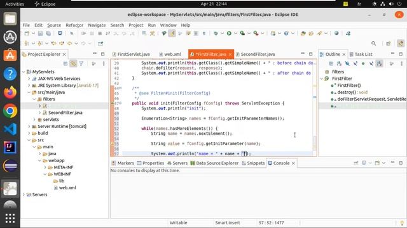Click the Run Last Tool coverage icon
The width and height of the screenshot is (407, 228).
tap(242, 34)
